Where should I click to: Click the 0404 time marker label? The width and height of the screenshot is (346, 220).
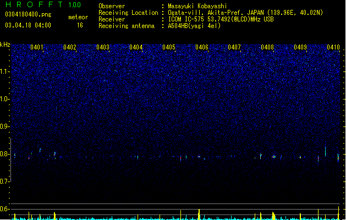[136, 47]
